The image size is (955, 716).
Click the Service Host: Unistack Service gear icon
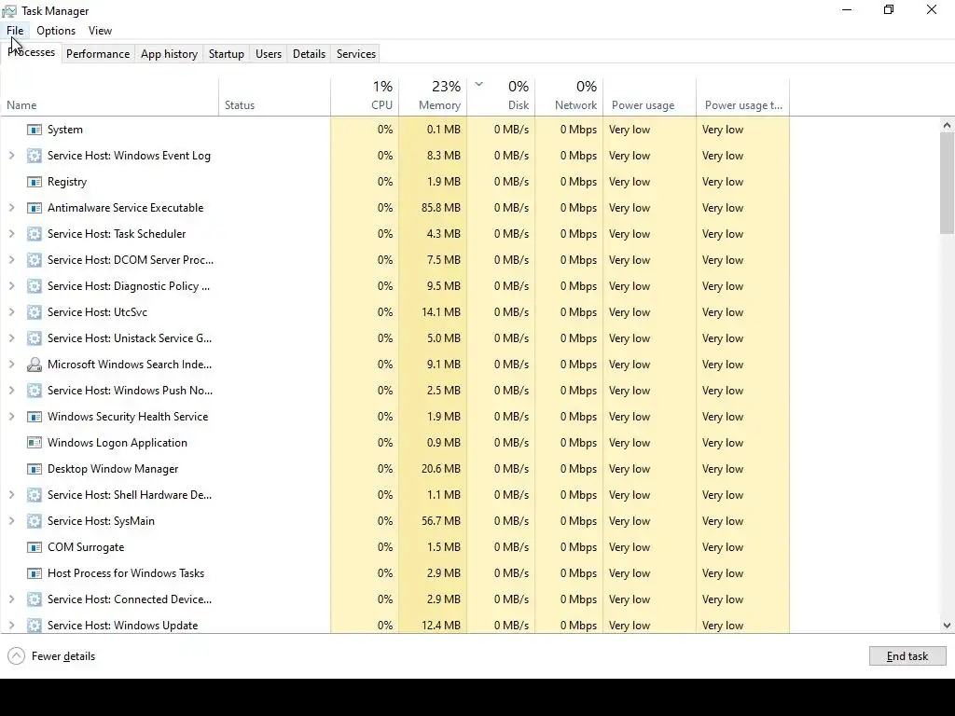click(35, 338)
